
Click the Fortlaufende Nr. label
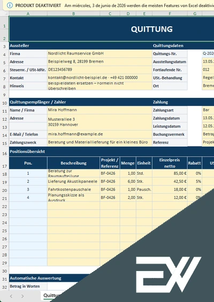point(170,70)
